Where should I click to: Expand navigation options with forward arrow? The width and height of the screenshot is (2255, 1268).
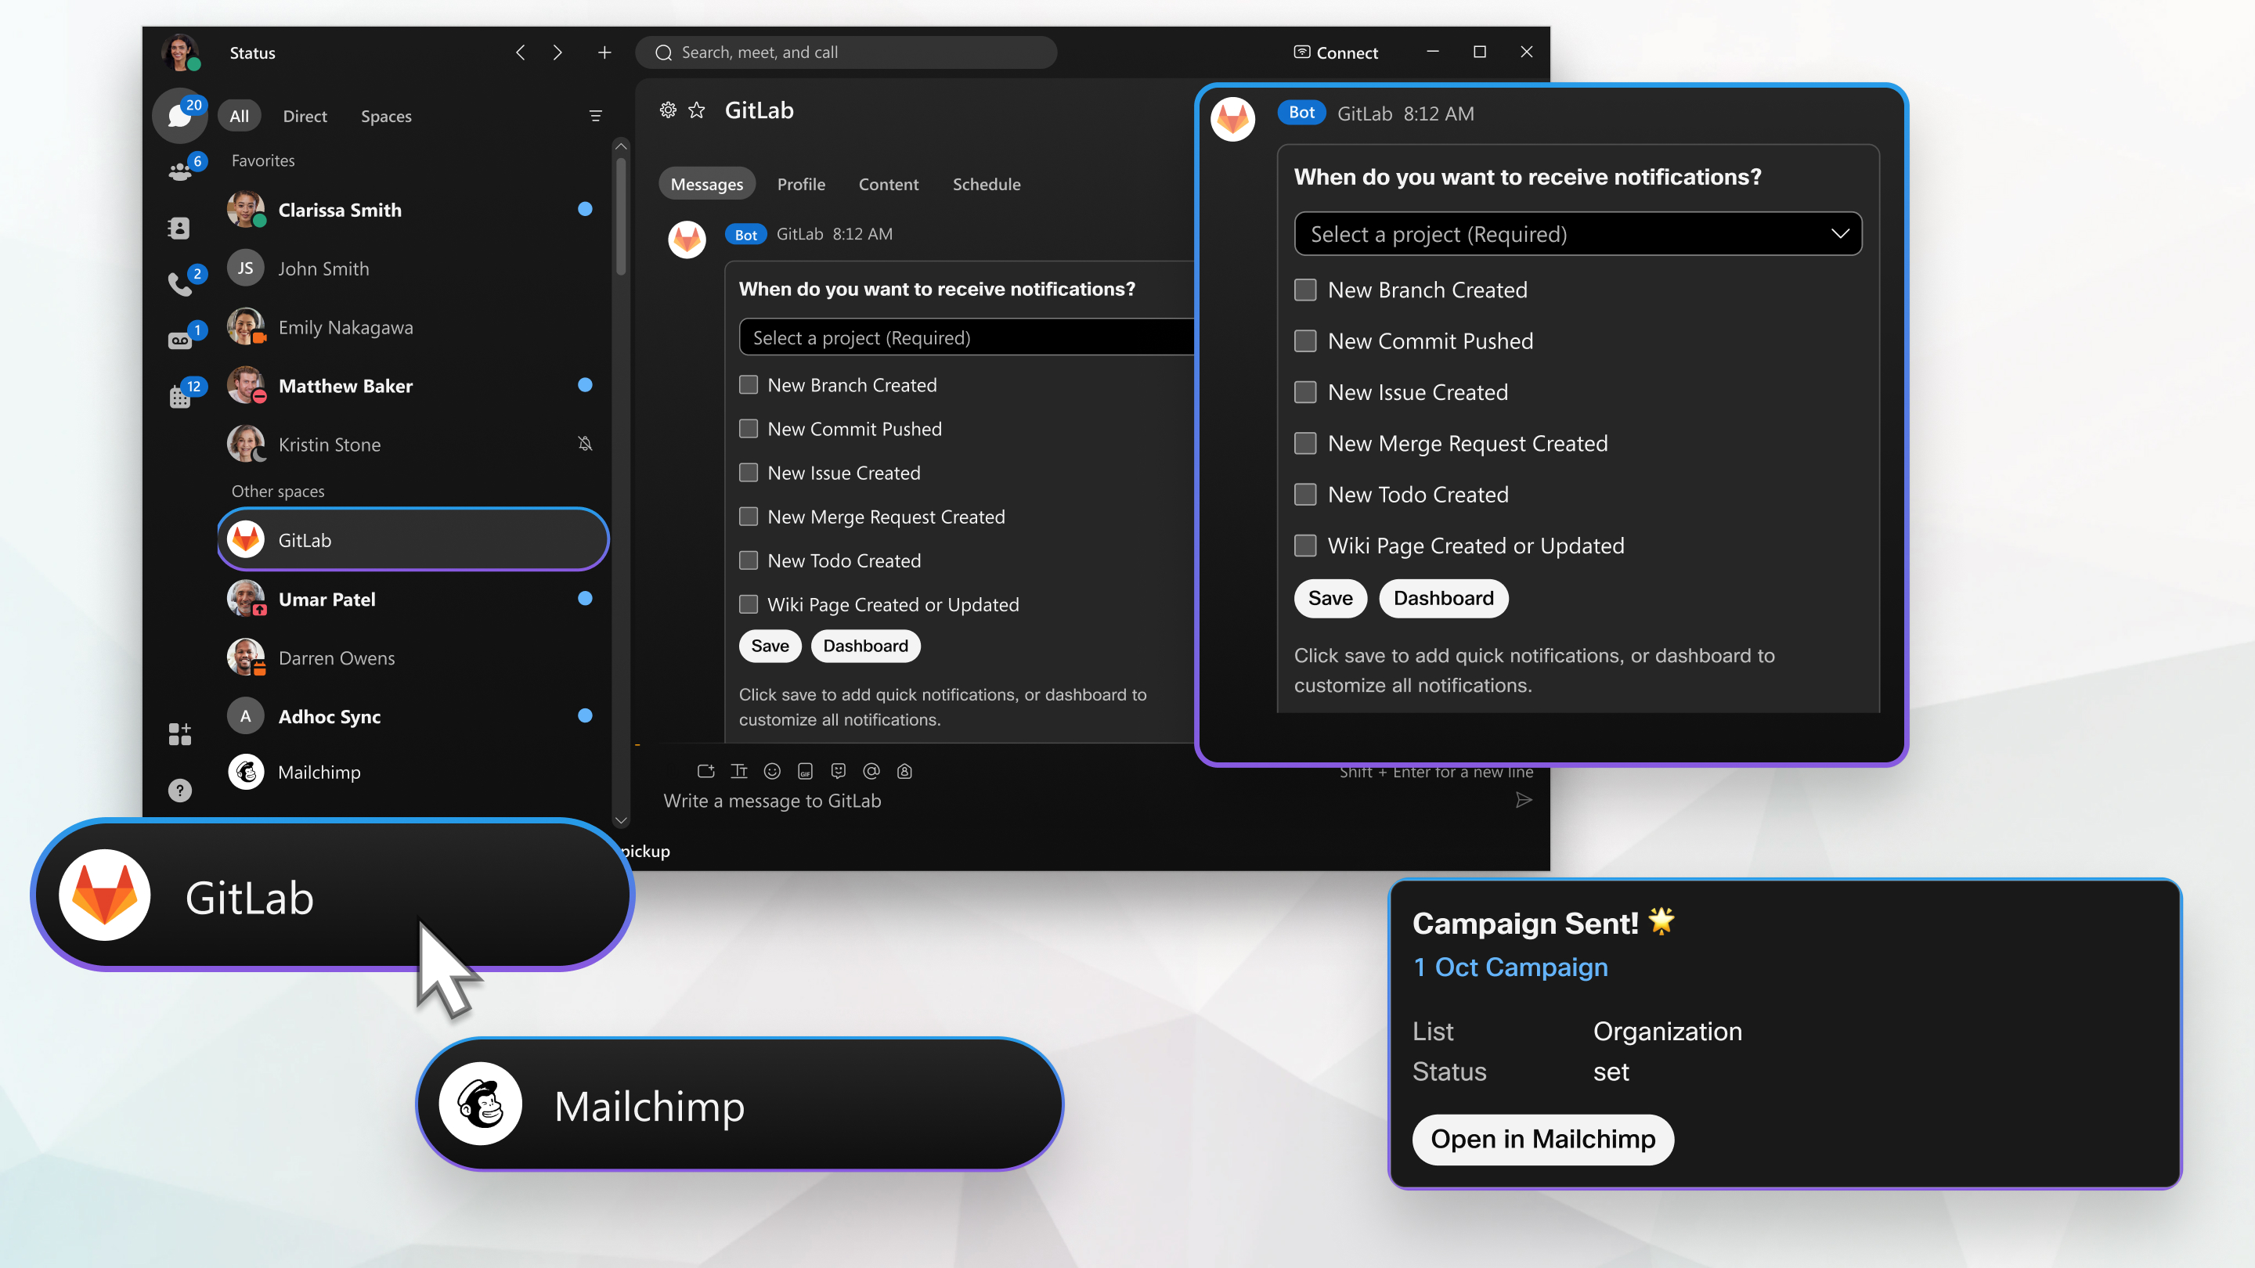(x=556, y=51)
